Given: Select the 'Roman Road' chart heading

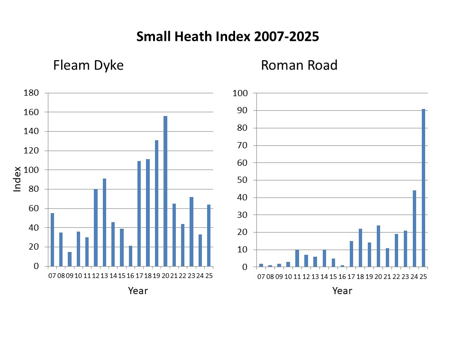Looking at the screenshot, I should click(x=299, y=65).
